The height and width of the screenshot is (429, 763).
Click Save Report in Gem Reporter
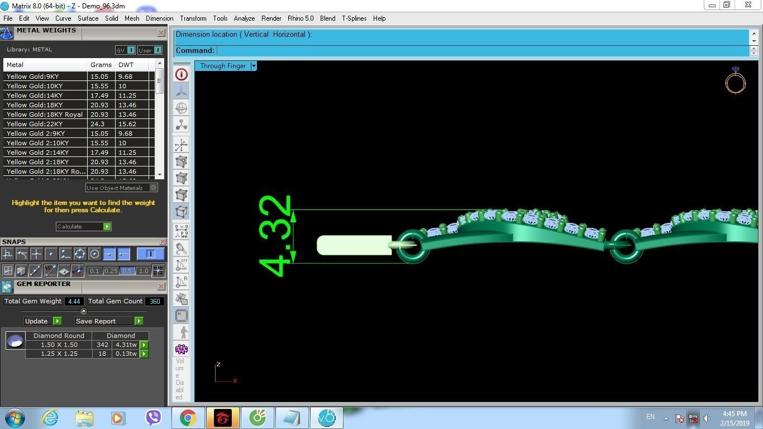(109, 321)
